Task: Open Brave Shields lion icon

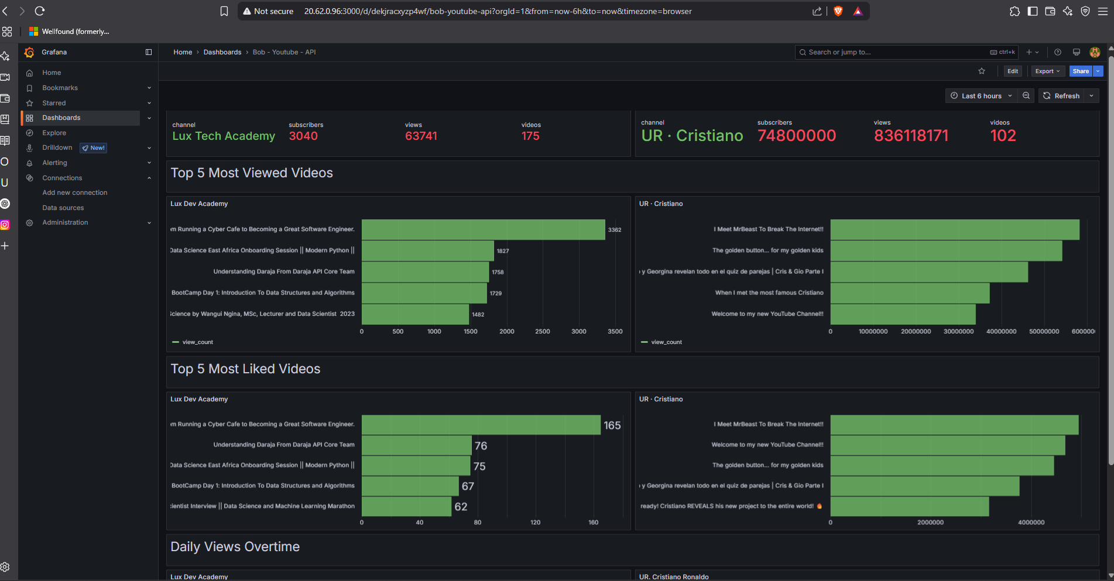Action: point(838,11)
